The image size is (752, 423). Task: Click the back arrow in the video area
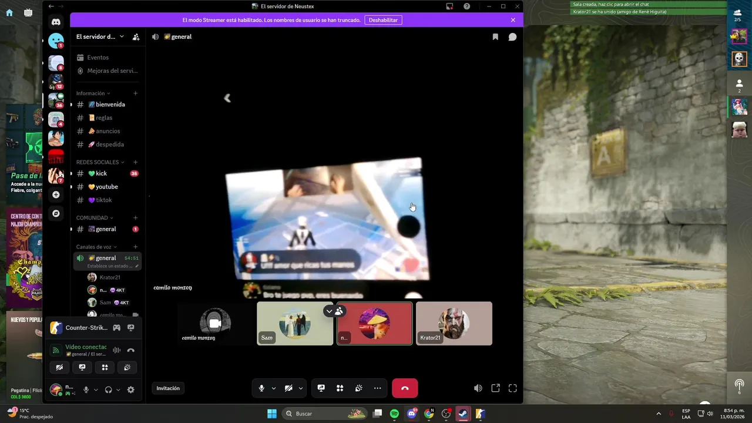227,98
